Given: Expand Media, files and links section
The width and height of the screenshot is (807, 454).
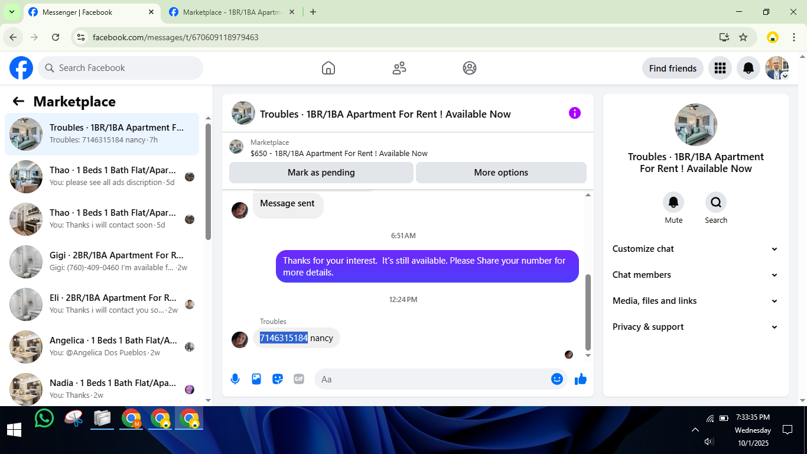Looking at the screenshot, I should click(x=695, y=301).
